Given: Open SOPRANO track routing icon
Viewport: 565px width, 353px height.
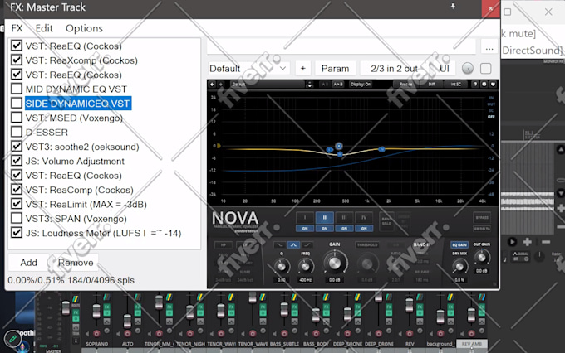Looking at the screenshot, I should pyautogui.click(x=106, y=297).
